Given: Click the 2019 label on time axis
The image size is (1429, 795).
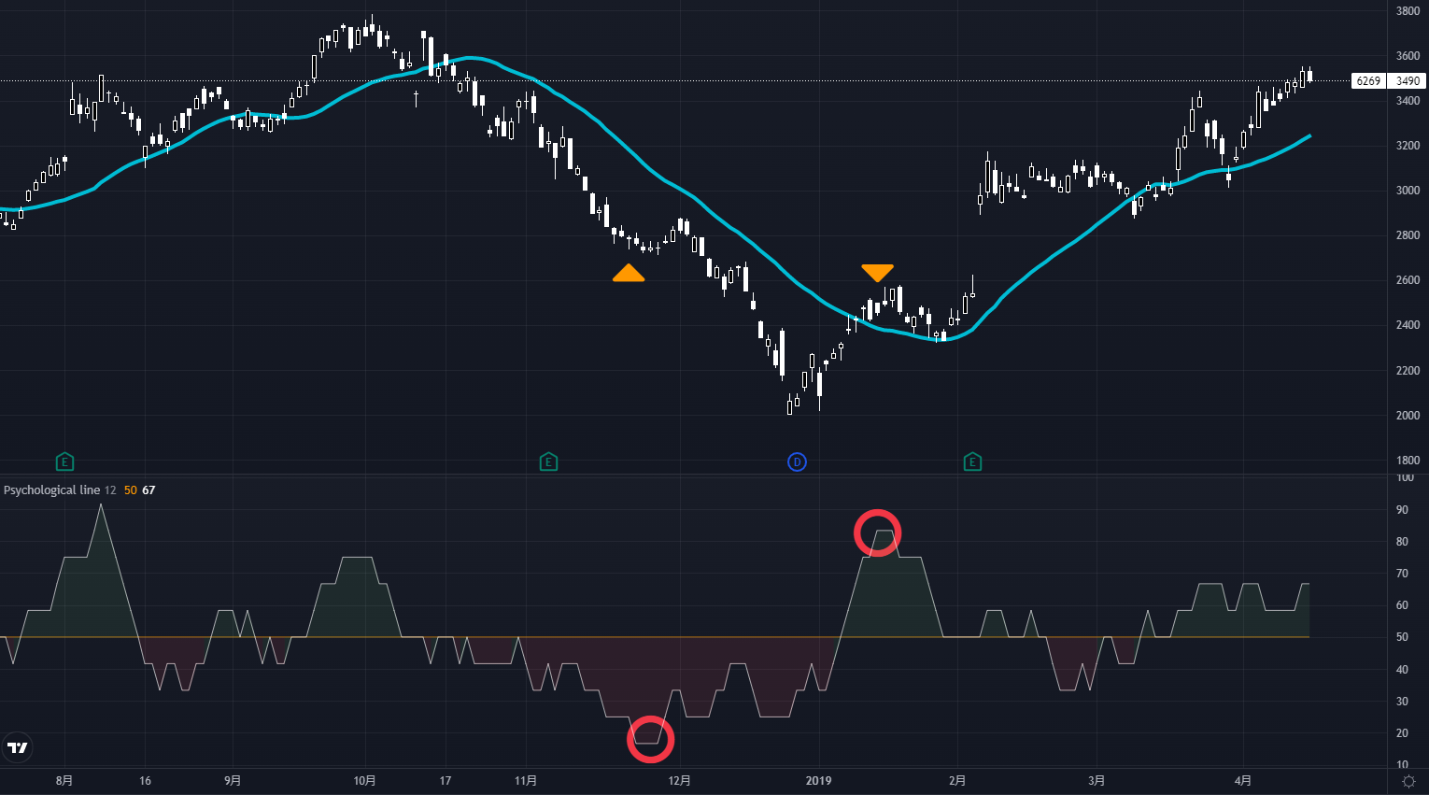Looking at the screenshot, I should pyautogui.click(x=818, y=781).
